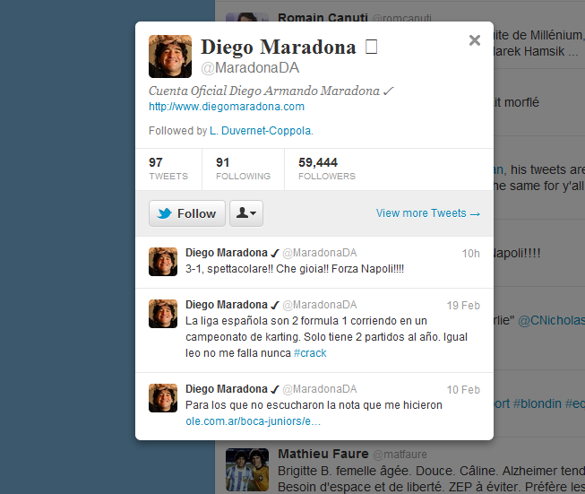The image size is (585, 494).
Task: Open the ole.com.ar boca-juniors link
Action: click(253, 421)
